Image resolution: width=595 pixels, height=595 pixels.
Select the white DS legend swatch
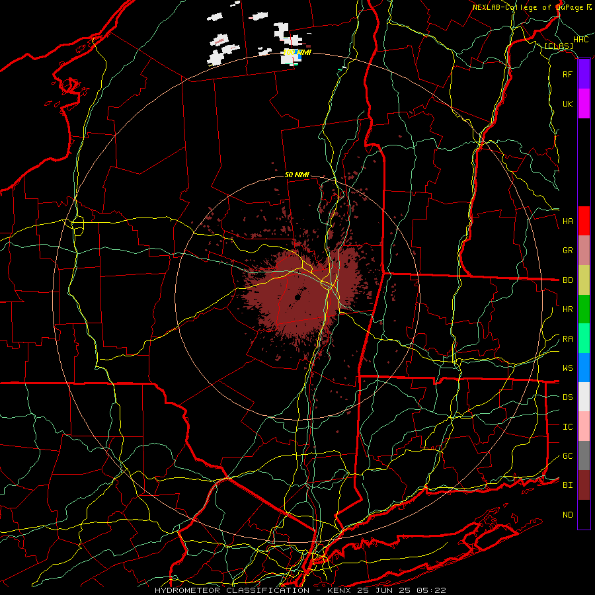[584, 397]
